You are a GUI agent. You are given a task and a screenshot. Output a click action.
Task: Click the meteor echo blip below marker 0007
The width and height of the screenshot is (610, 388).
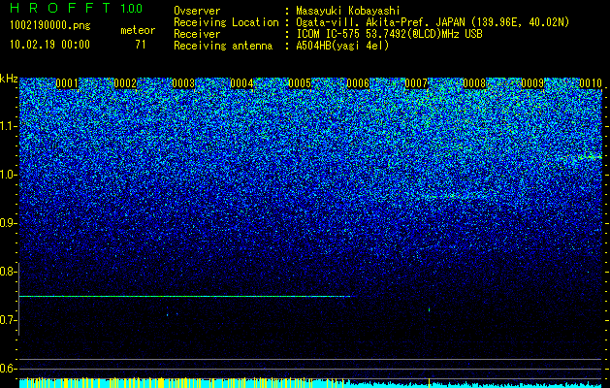429,309
